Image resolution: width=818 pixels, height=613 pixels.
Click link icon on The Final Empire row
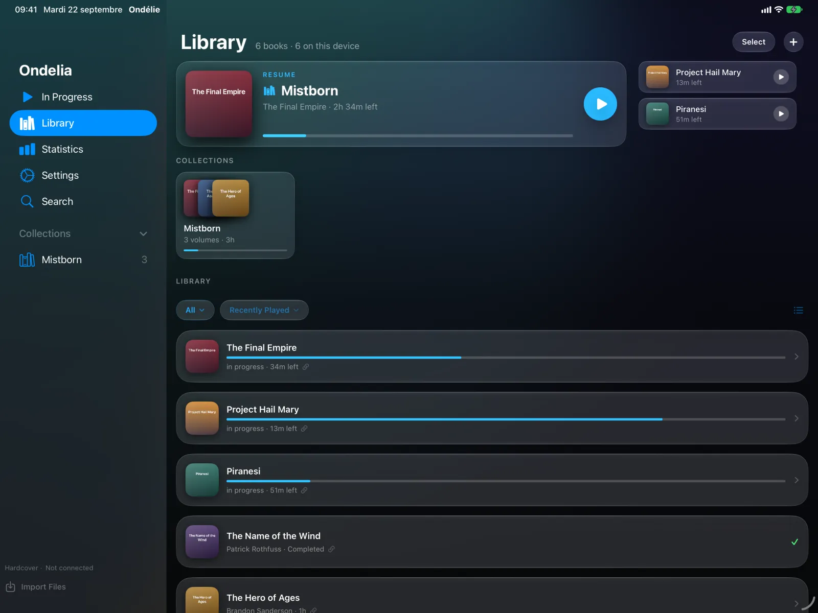pos(306,367)
